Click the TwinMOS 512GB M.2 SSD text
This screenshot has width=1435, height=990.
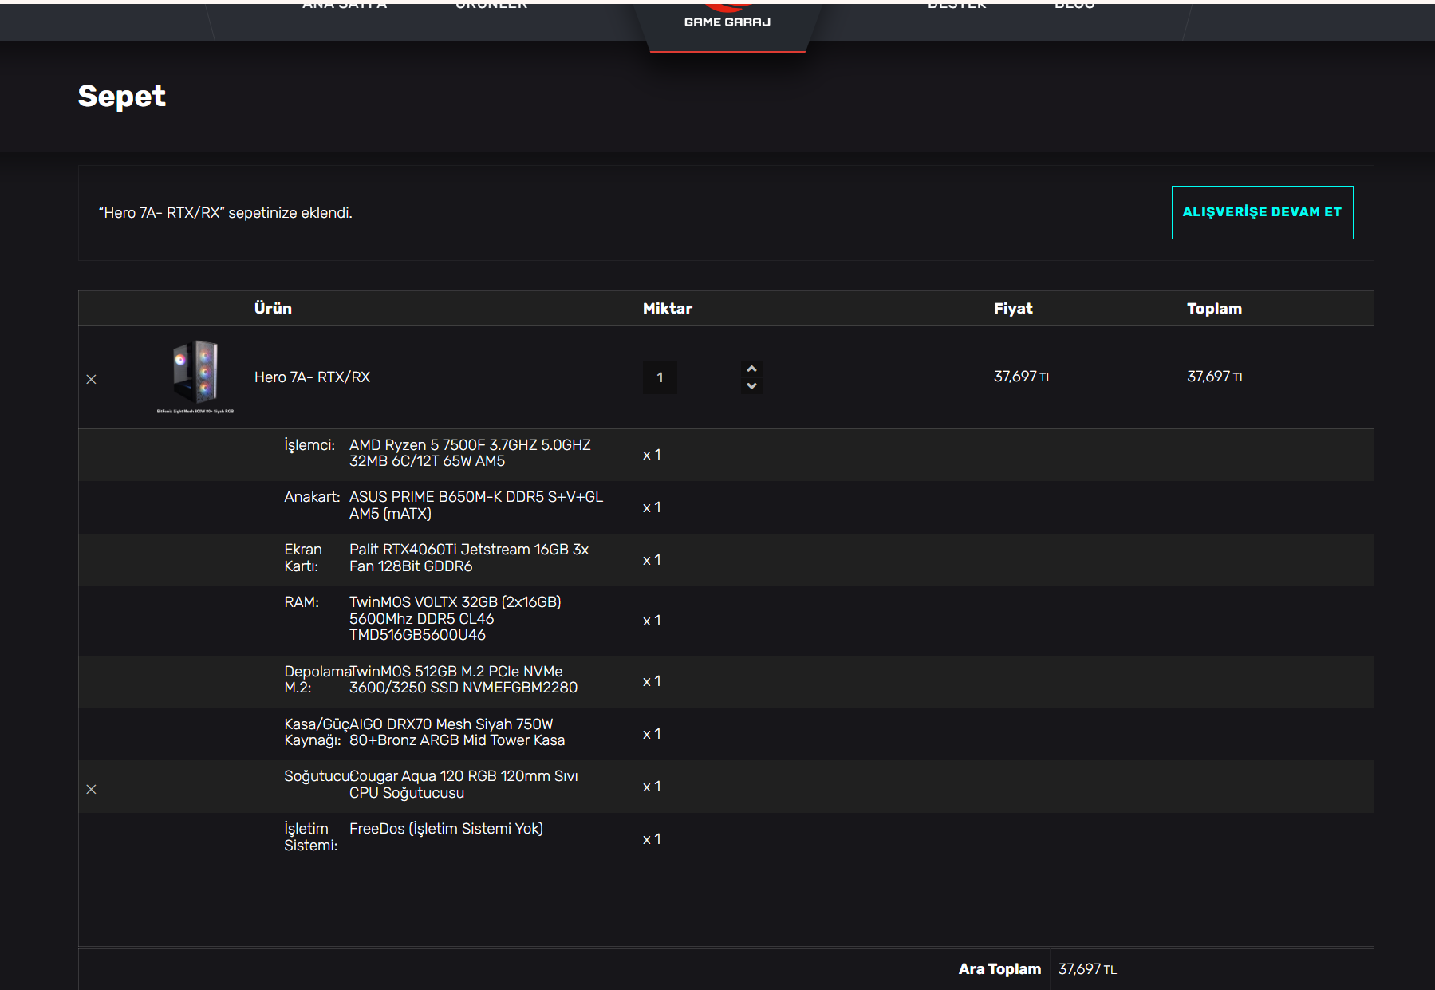click(x=463, y=680)
